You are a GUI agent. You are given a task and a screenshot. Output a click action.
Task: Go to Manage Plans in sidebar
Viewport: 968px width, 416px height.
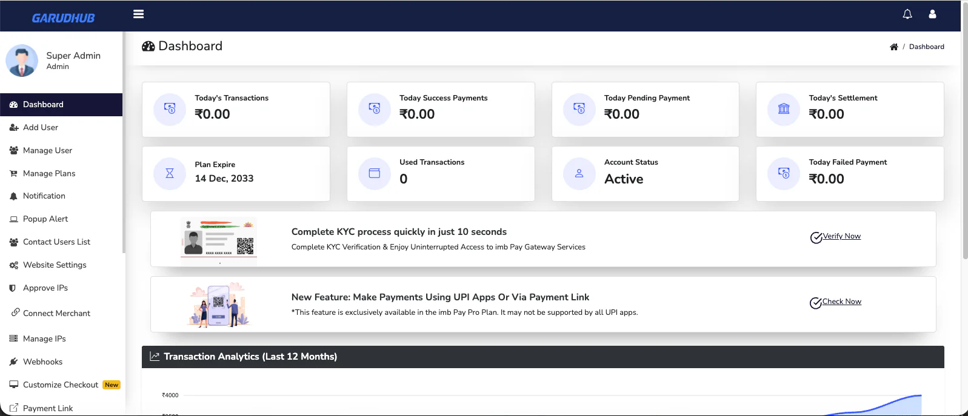point(49,174)
